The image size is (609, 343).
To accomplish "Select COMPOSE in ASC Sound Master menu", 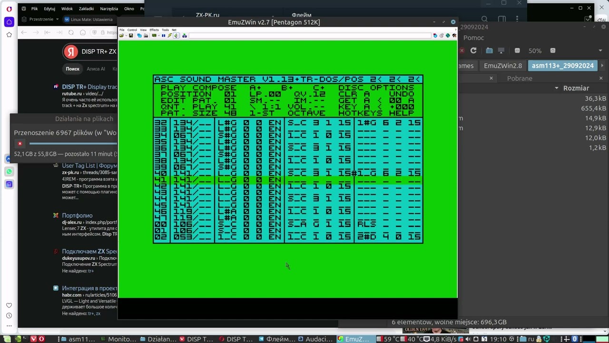I will (215, 88).
